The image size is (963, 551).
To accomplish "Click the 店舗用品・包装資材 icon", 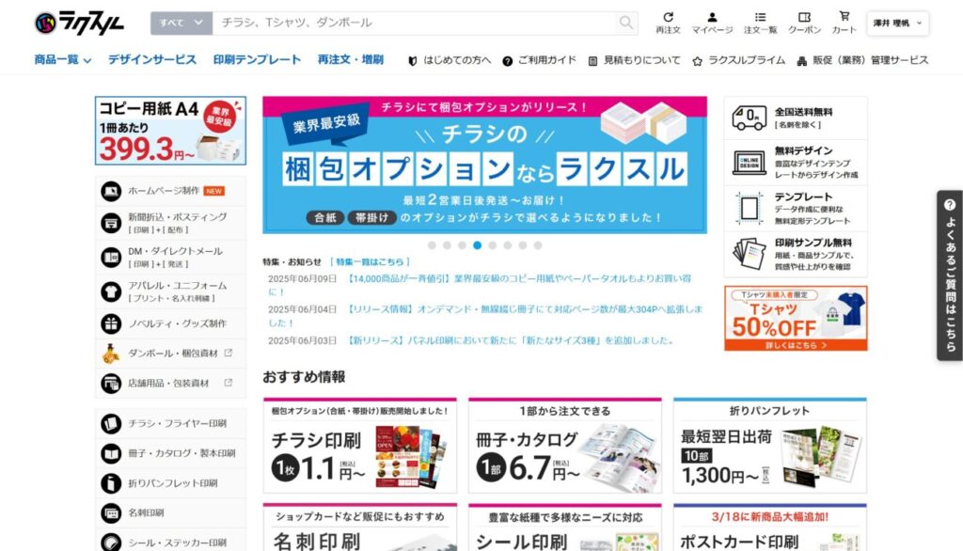I will click(x=111, y=384).
